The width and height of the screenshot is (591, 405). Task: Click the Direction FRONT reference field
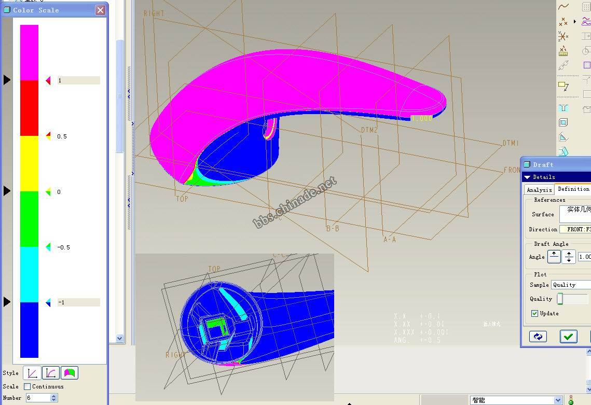(575, 229)
